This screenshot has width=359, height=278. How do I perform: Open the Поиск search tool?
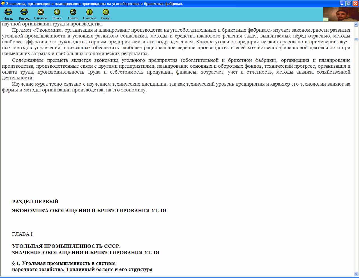(x=57, y=14)
